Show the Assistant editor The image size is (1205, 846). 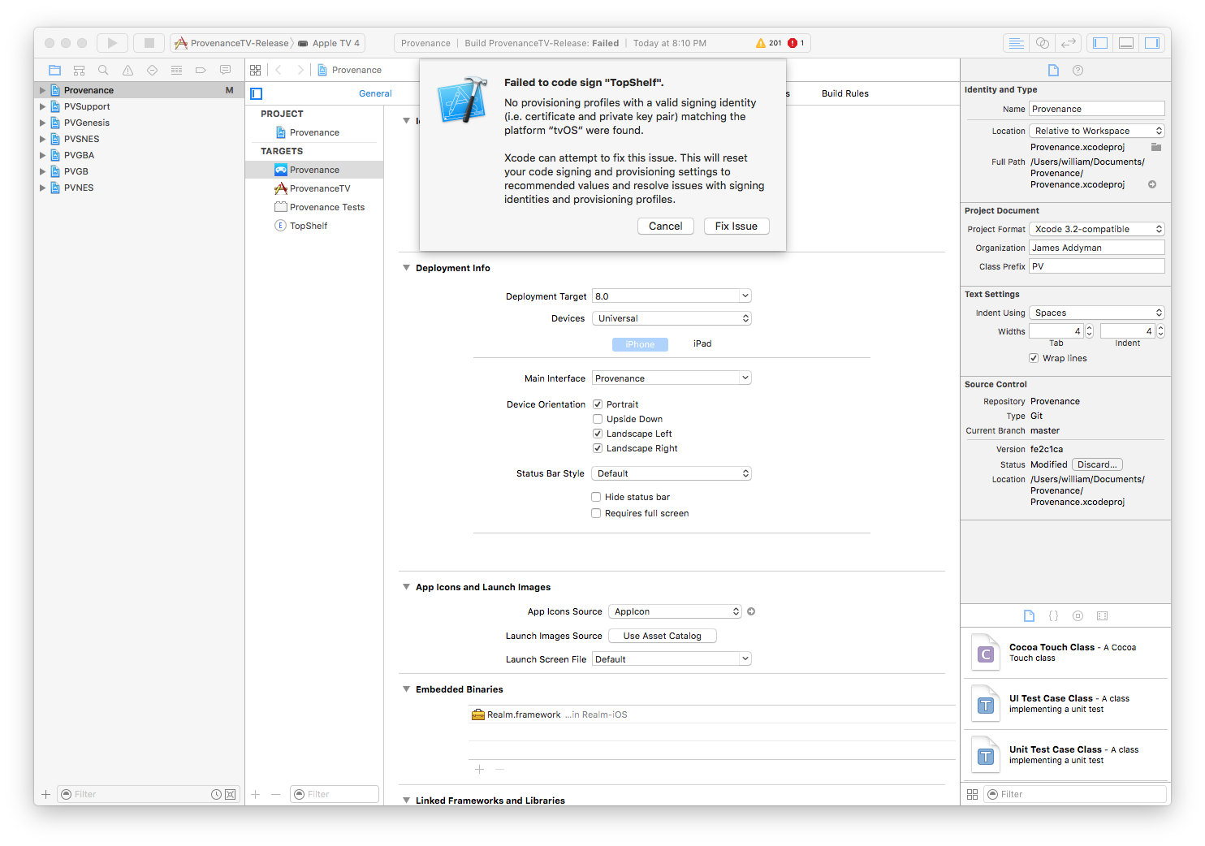[1043, 43]
